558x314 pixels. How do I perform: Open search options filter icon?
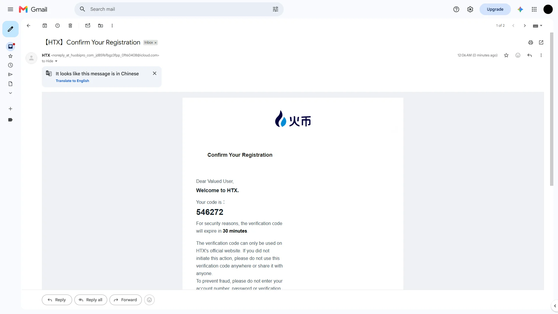pyautogui.click(x=276, y=9)
